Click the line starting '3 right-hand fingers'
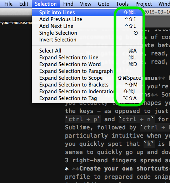The image size is (170, 183). pyautogui.click(x=117, y=160)
